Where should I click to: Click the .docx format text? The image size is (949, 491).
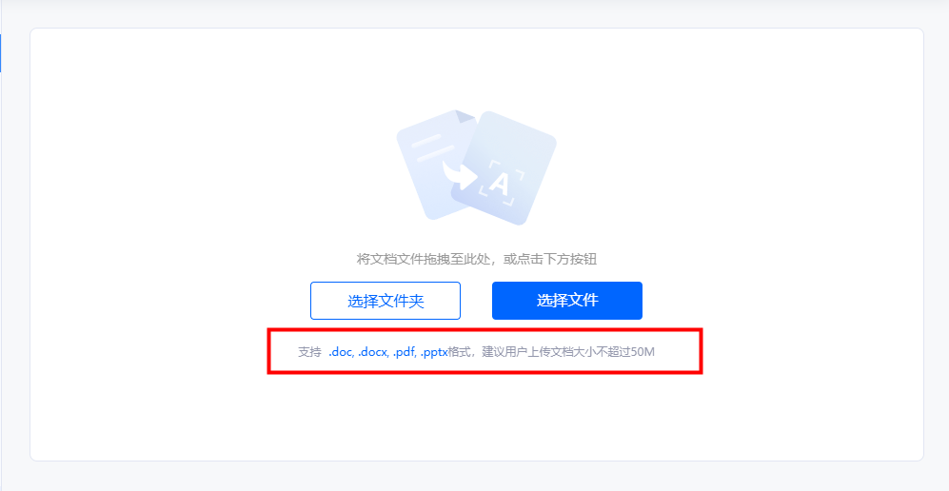[x=373, y=352]
